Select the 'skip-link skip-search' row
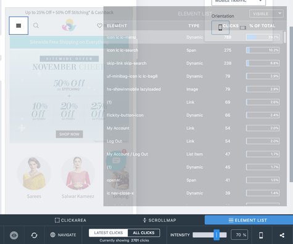293x244 pixels. [193, 63]
